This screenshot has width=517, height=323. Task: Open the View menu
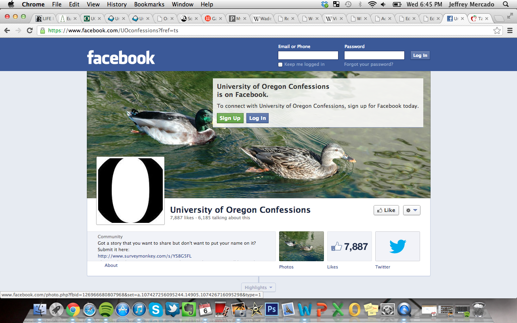tap(93, 4)
